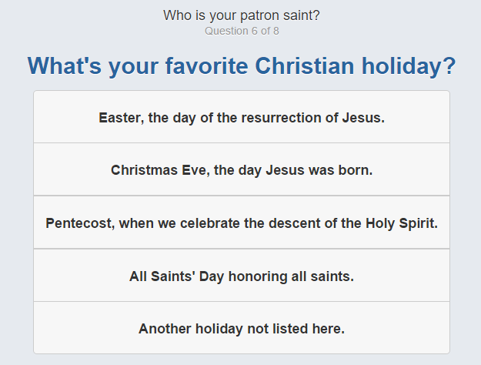
Task: Select the middle answer about Pentecost
Action: 242,223
